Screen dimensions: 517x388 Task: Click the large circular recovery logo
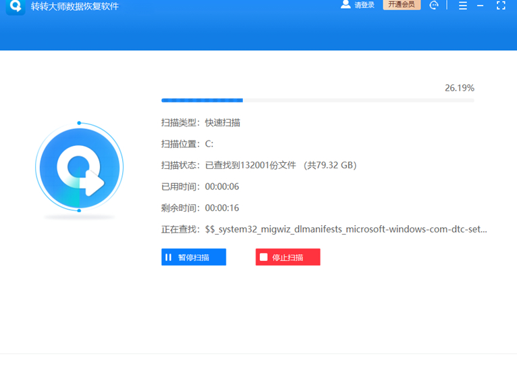tap(79, 167)
